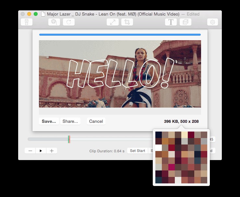Click the window title 'Major Lazer _ DJ Snake'
The height and width of the screenshot is (197, 240).
pos(113,14)
